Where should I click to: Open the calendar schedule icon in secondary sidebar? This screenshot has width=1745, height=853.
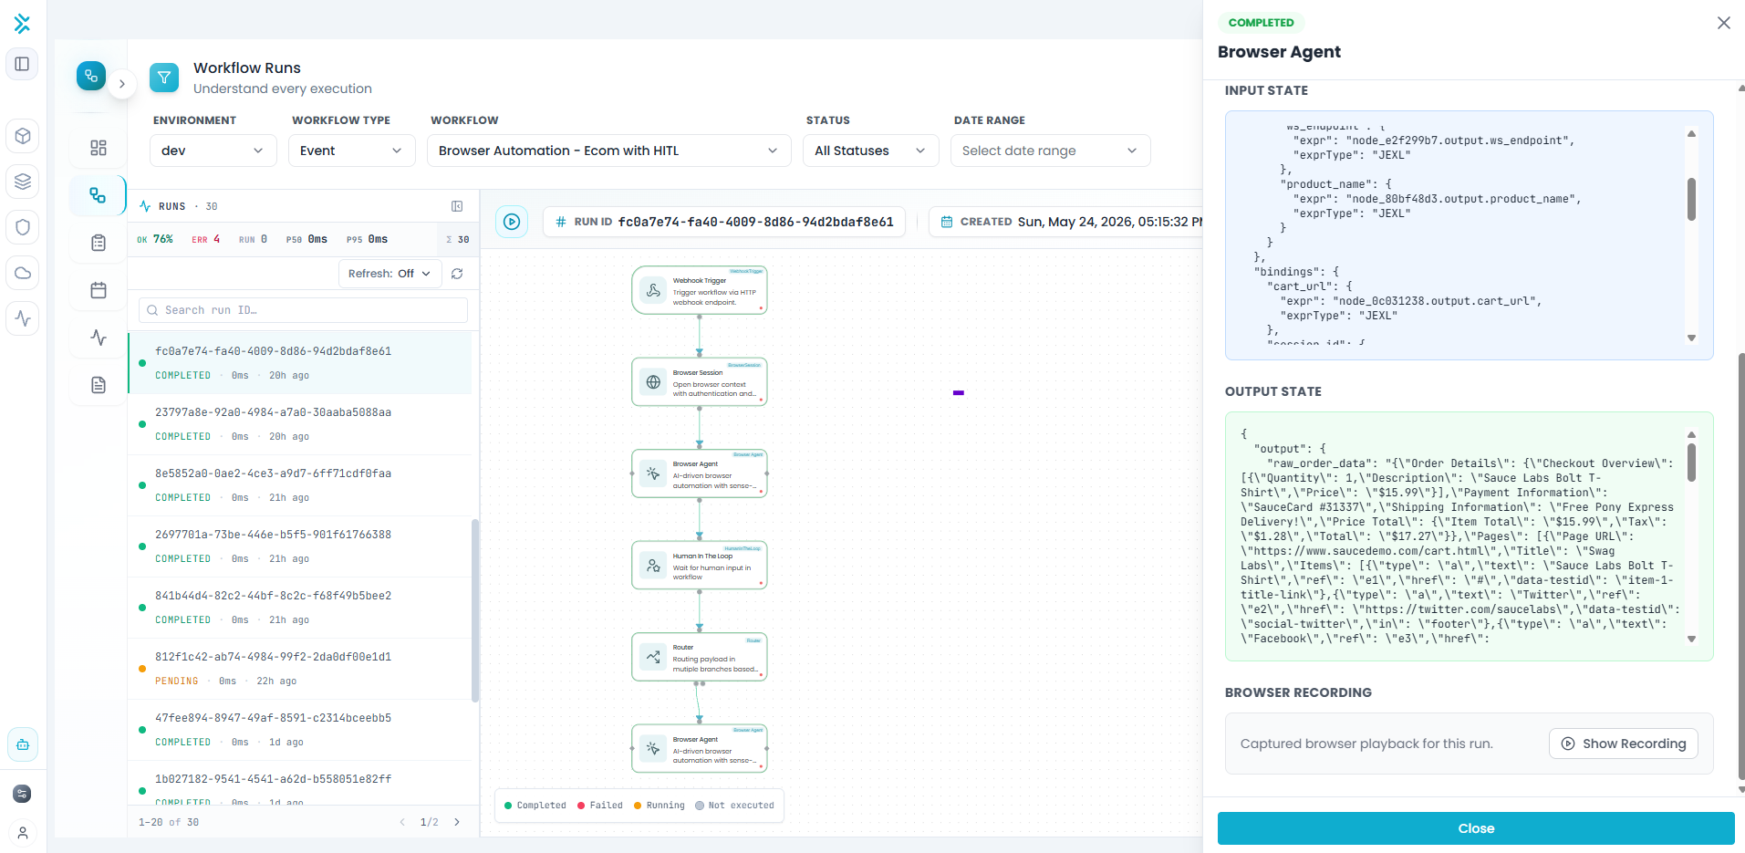click(99, 290)
